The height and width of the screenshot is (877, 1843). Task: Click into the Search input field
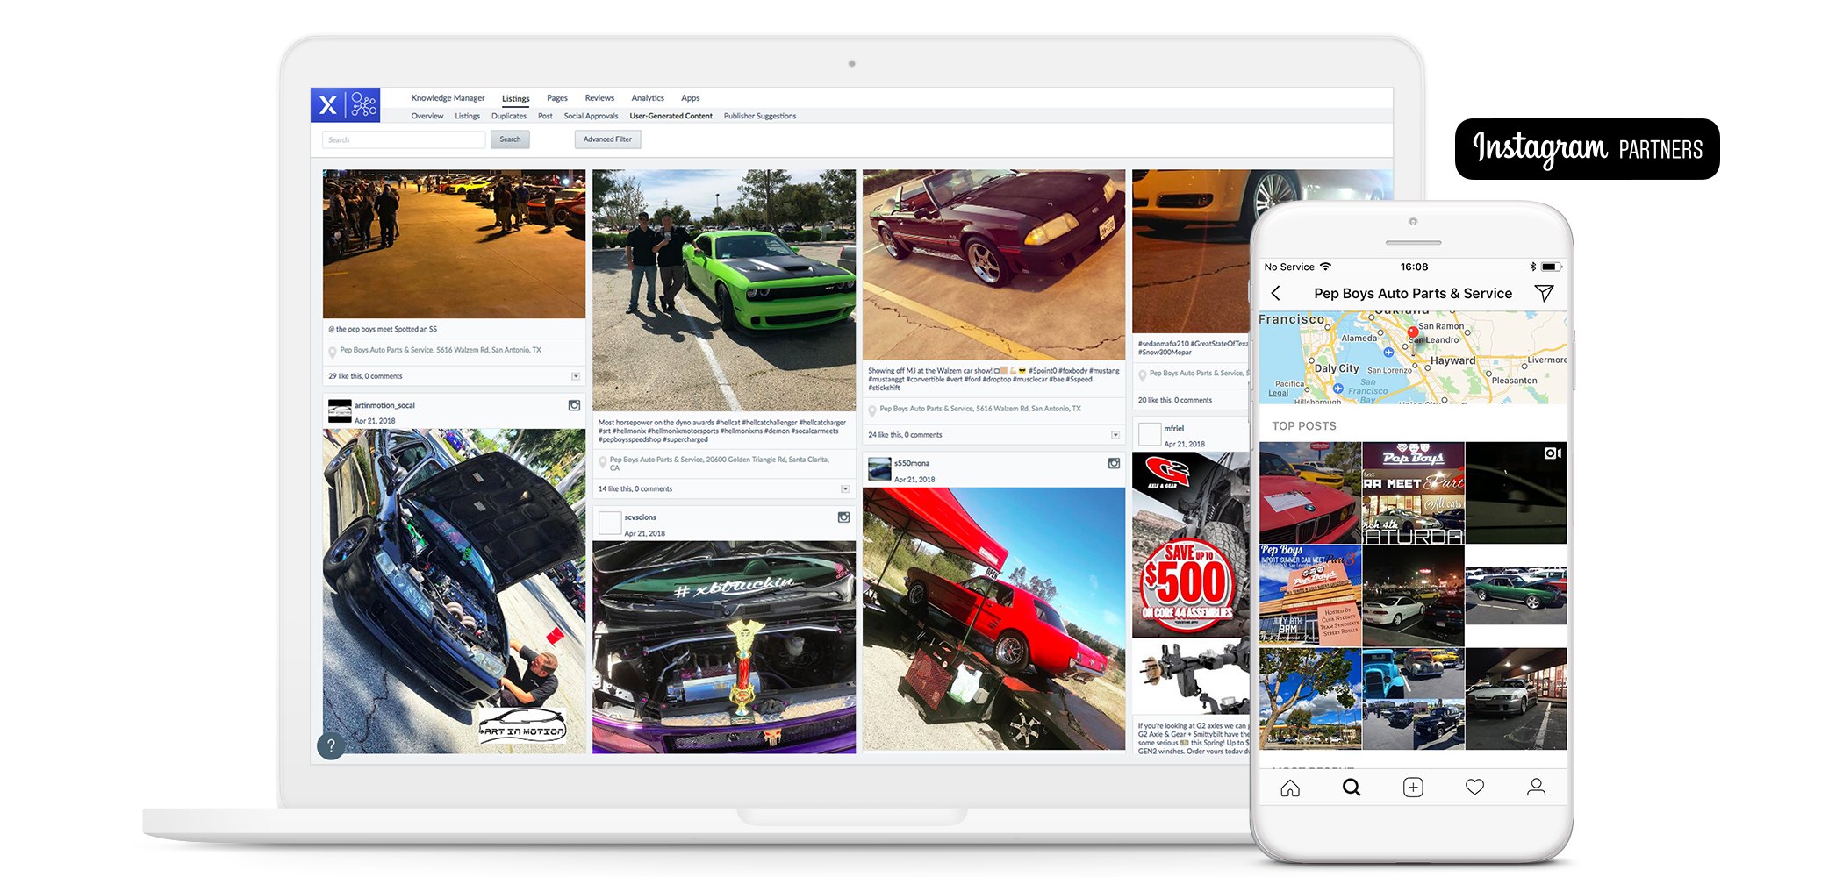click(x=404, y=139)
